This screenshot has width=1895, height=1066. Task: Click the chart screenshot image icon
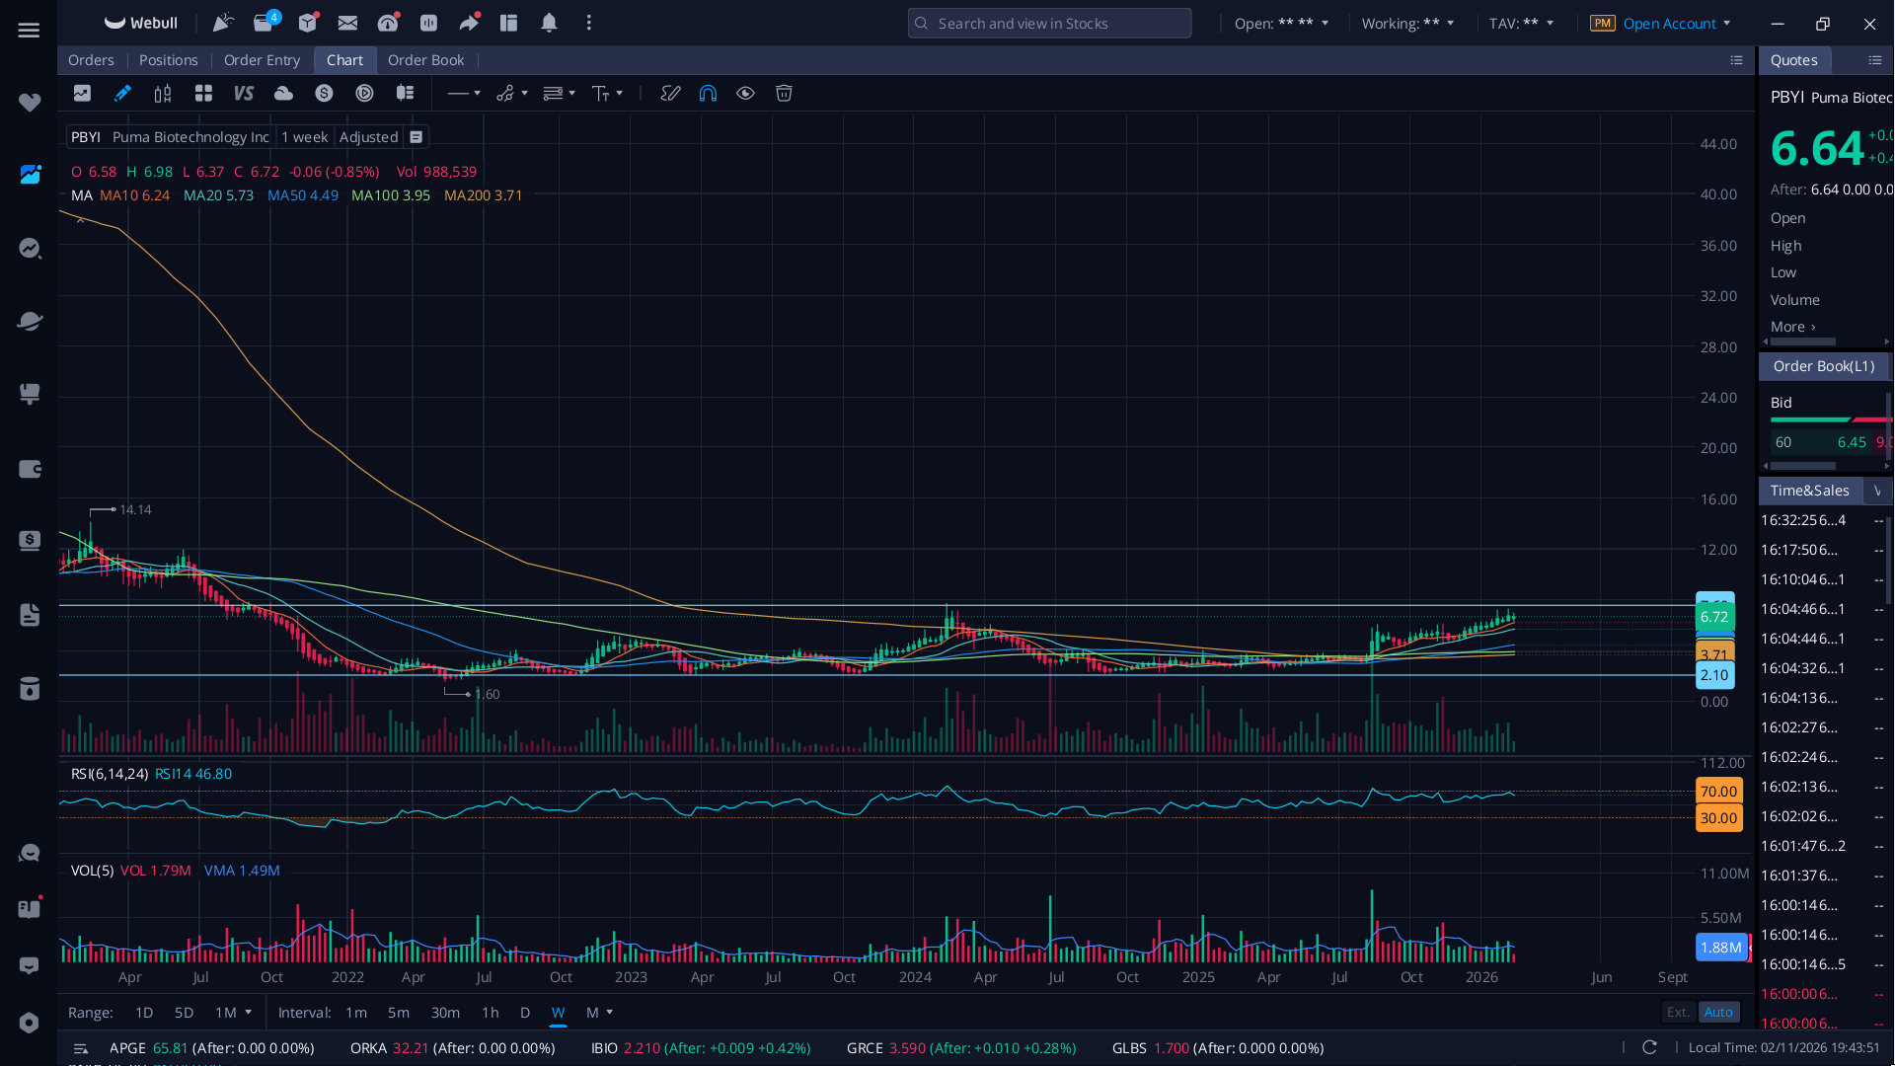(x=82, y=94)
